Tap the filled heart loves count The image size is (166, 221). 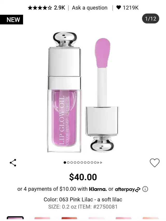click(x=127, y=8)
